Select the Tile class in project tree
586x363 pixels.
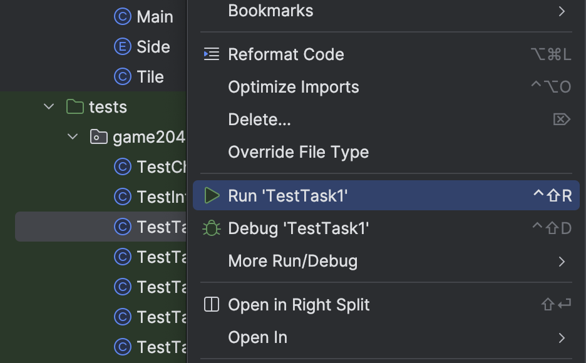(x=150, y=77)
